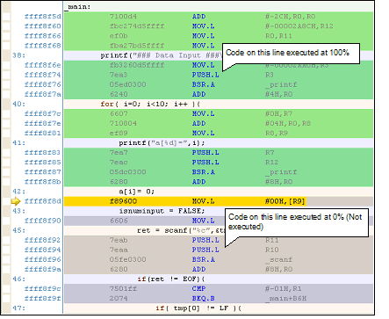Click the gutter marker beside ffff8f60

pos(6,26)
